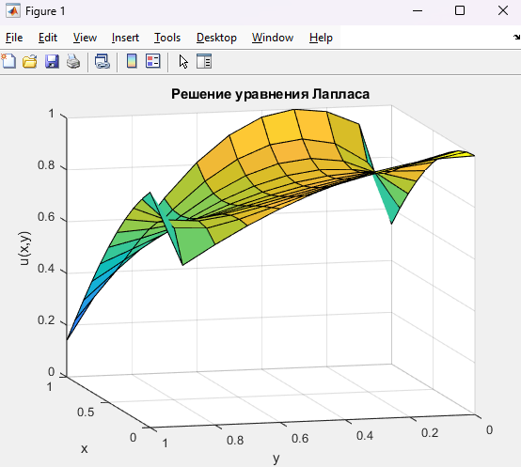Save the figure using floppy disk icon
This screenshot has width=521, height=467.
coord(52,61)
